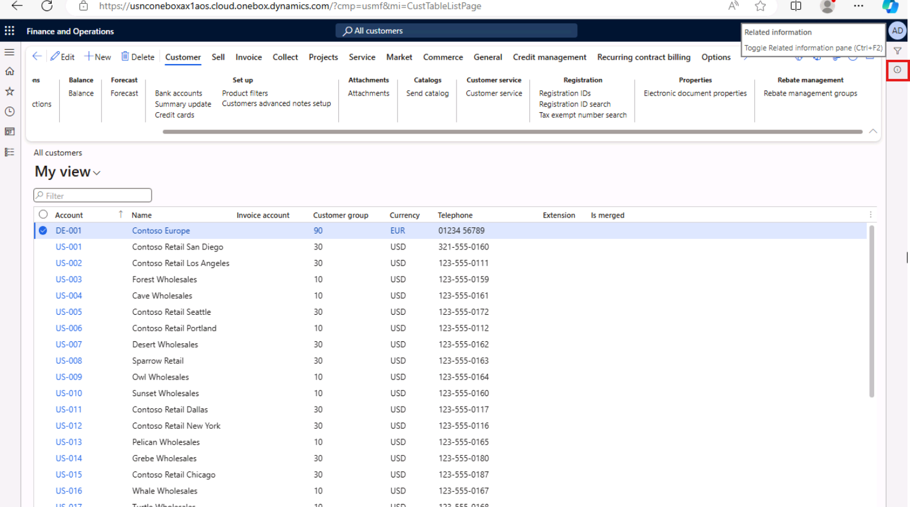Open browser profile icon
910x507 pixels.
tap(827, 6)
